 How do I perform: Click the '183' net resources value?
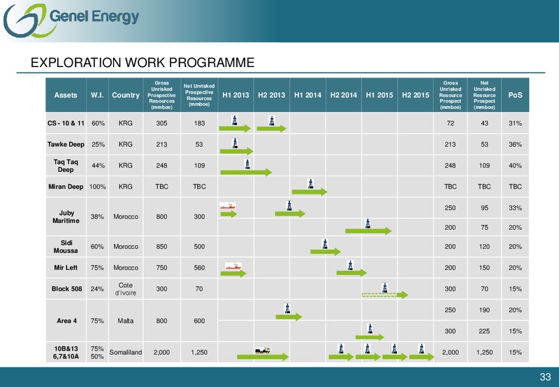coord(199,124)
